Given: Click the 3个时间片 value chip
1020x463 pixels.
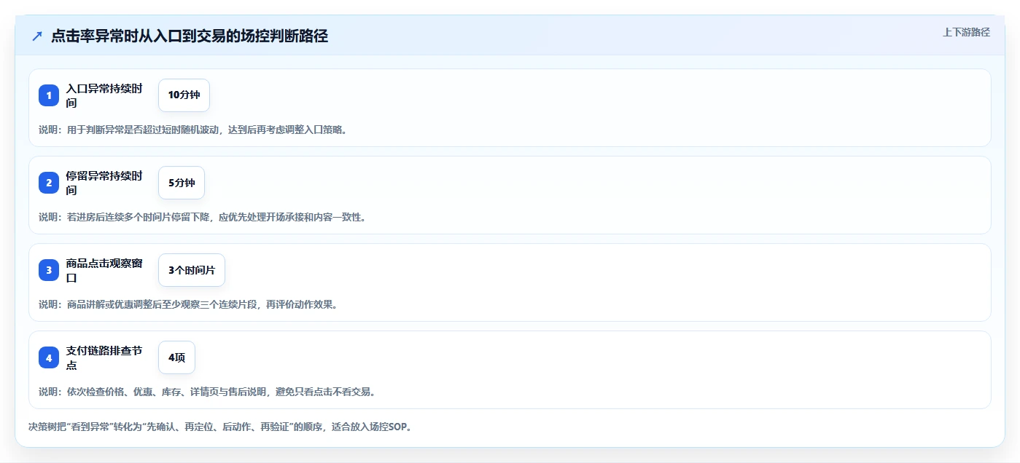Looking at the screenshot, I should [192, 270].
